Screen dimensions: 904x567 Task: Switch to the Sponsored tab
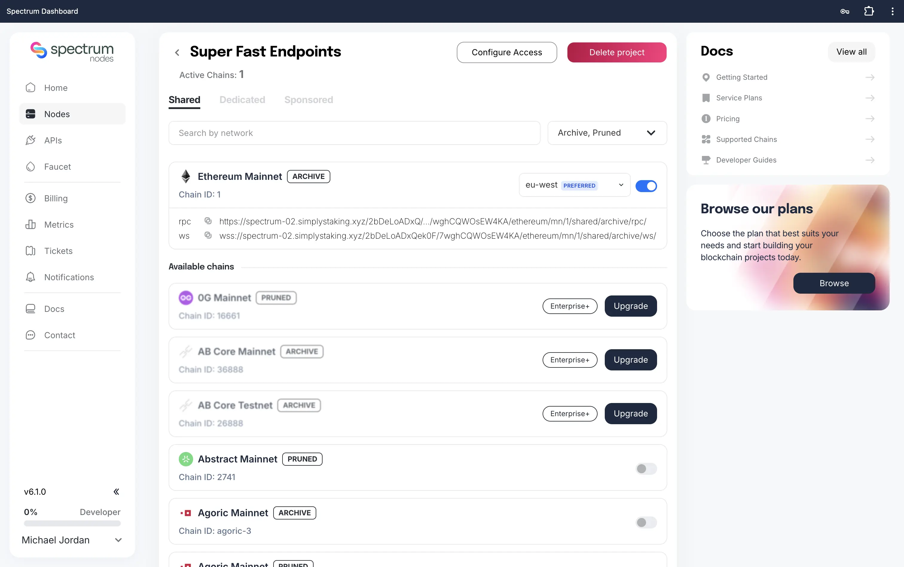309,100
